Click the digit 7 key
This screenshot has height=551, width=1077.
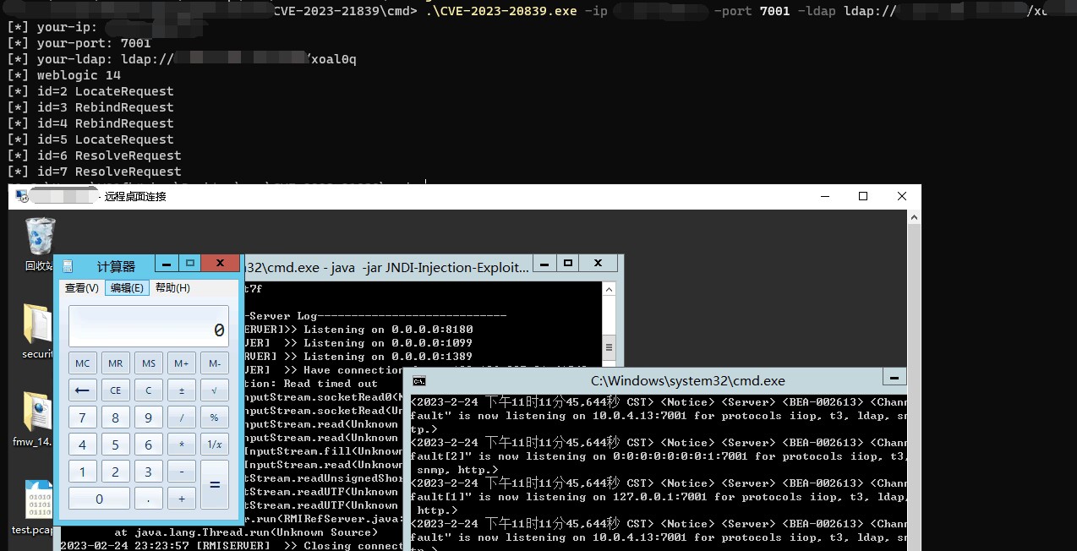coord(82,417)
